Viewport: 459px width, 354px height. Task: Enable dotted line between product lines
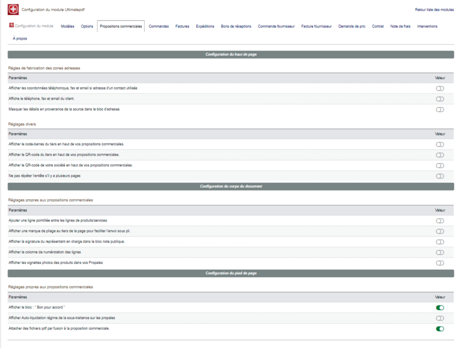click(x=439, y=221)
